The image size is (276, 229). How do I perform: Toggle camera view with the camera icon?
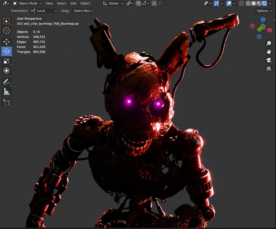pos(269,60)
